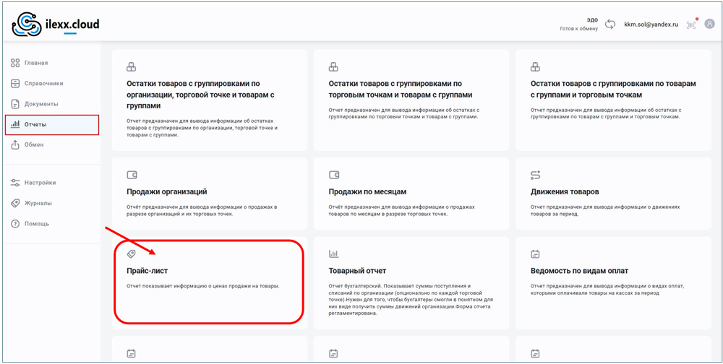Select Отчеты in the sidebar

(35, 124)
